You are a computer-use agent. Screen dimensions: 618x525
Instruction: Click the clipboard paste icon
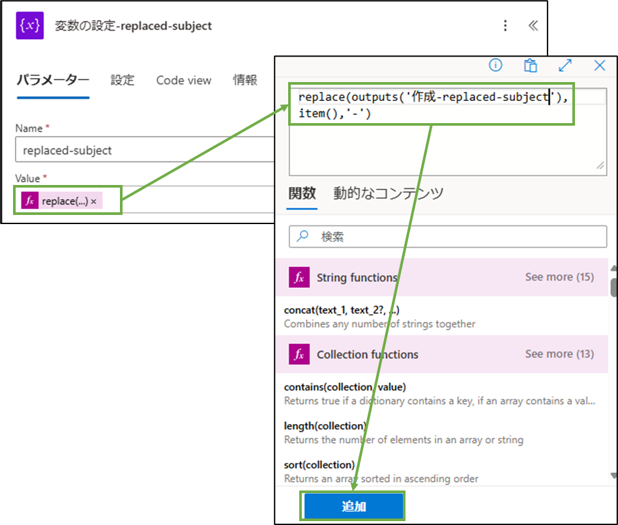531,65
